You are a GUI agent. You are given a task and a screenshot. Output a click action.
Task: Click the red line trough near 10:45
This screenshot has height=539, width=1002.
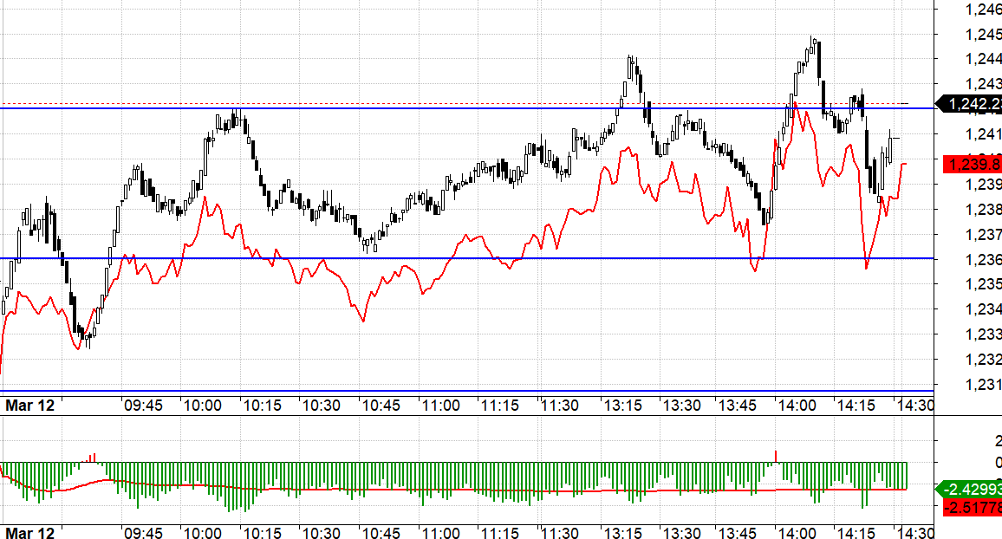click(x=362, y=321)
